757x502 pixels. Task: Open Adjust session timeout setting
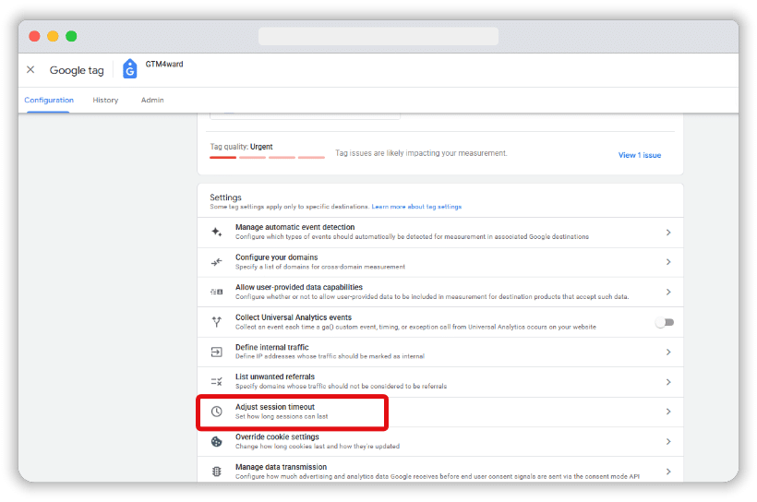click(440, 412)
